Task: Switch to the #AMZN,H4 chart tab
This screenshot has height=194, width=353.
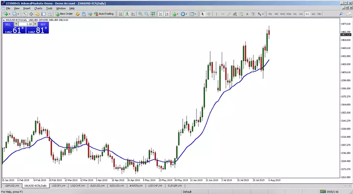Action: (x=136, y=186)
